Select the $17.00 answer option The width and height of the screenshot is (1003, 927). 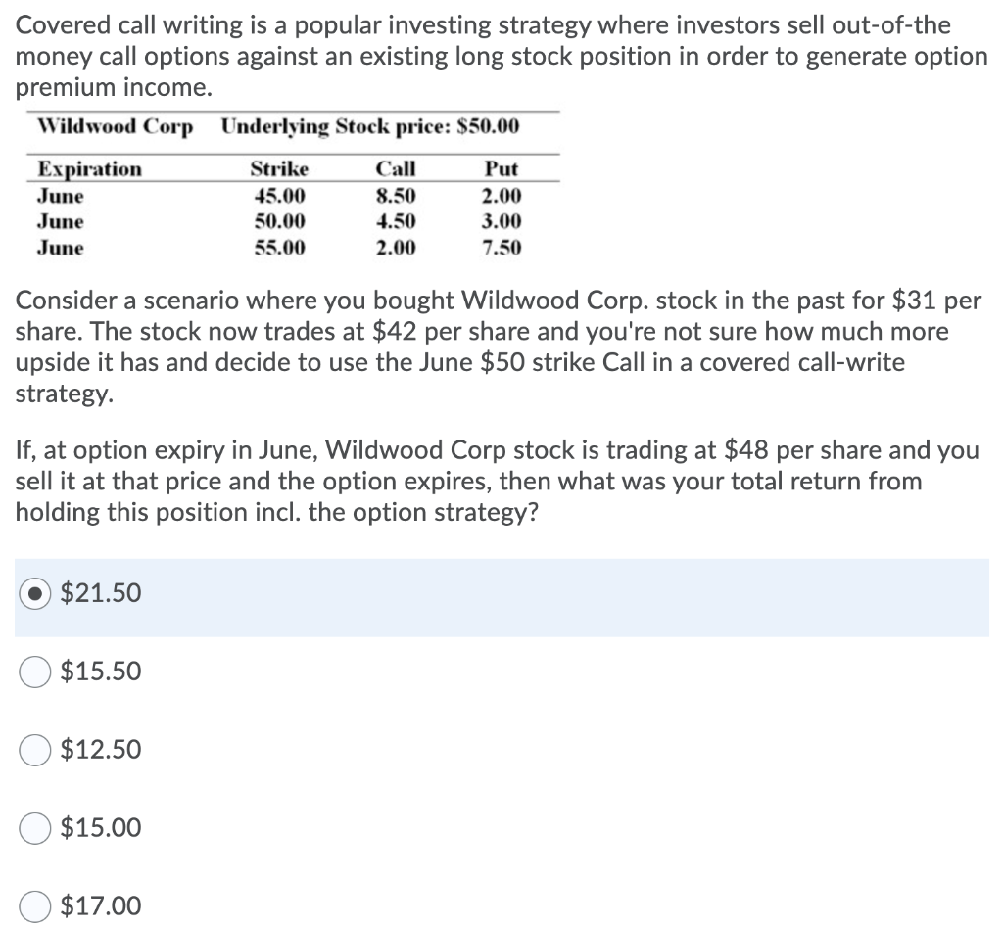pos(35,906)
